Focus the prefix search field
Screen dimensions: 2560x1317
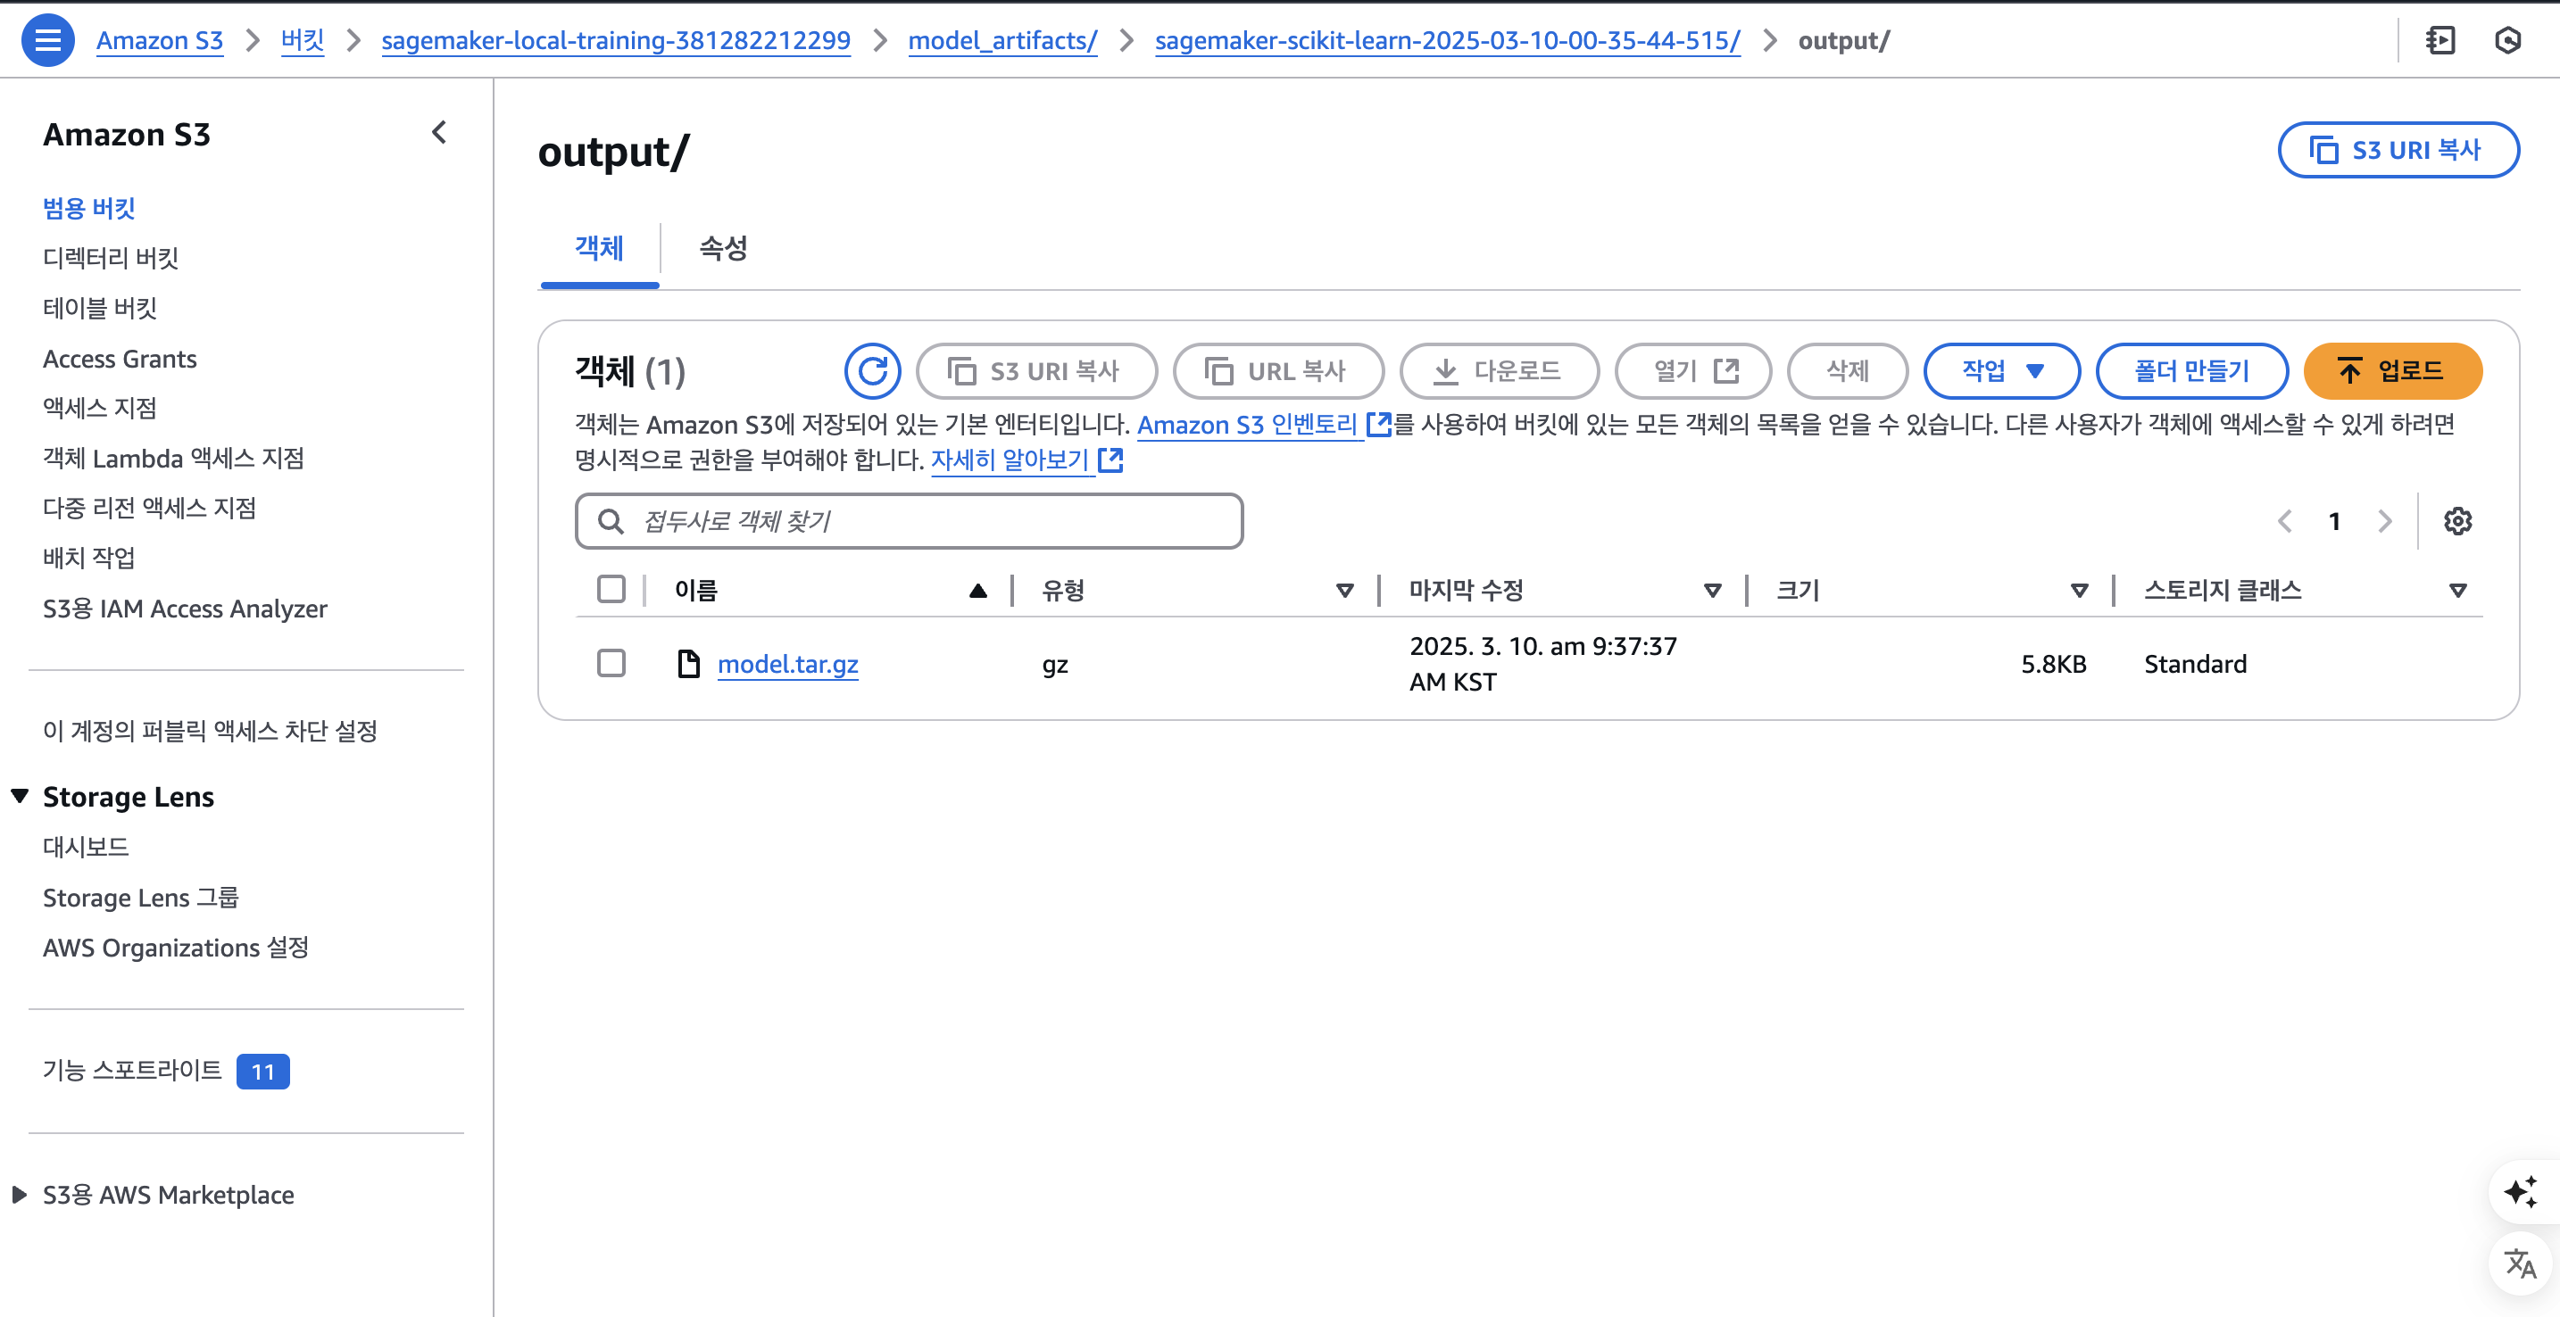click(x=910, y=521)
